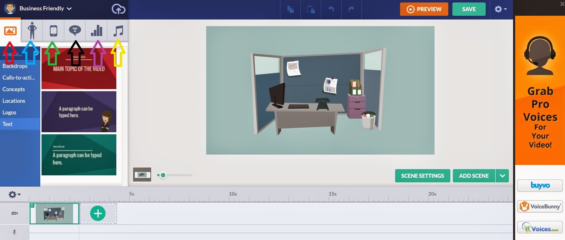Viewport: 565px width, 240px height.
Task: Open the top-right settings gear menu
Action: 501,9
